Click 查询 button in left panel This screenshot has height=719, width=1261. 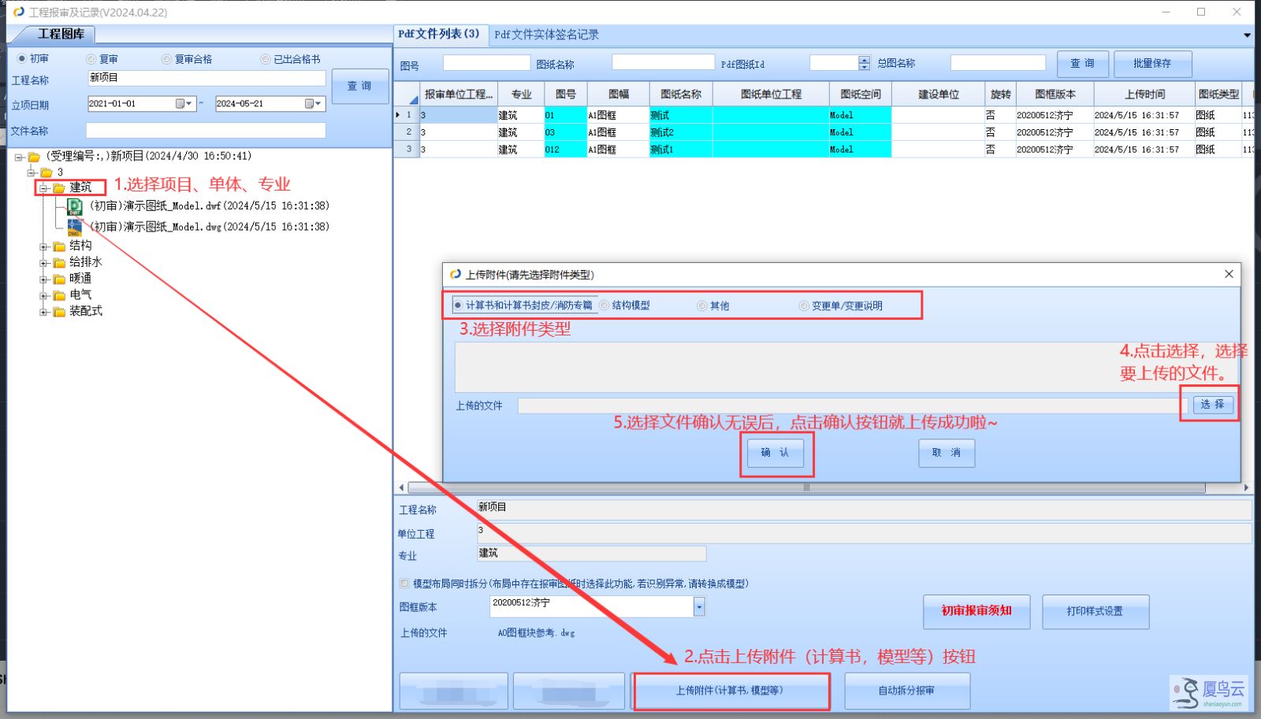[x=360, y=86]
